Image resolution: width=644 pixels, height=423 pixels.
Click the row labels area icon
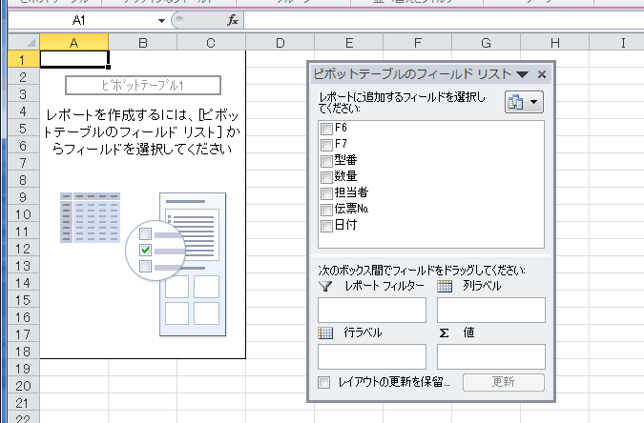click(325, 332)
